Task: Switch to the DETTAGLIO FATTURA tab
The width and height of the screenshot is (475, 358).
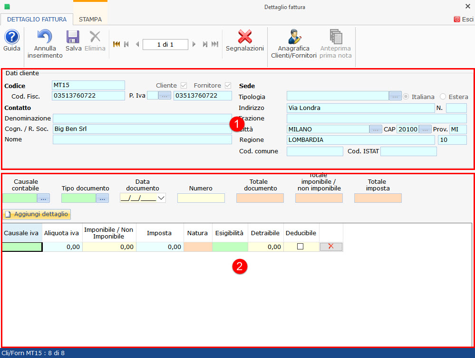Action: click(37, 20)
